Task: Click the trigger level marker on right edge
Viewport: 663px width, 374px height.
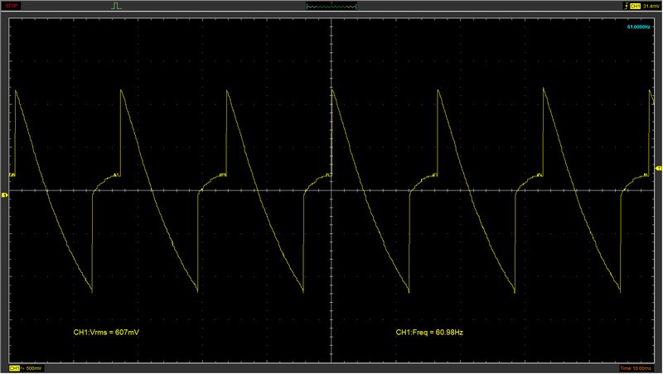Action: pos(659,169)
